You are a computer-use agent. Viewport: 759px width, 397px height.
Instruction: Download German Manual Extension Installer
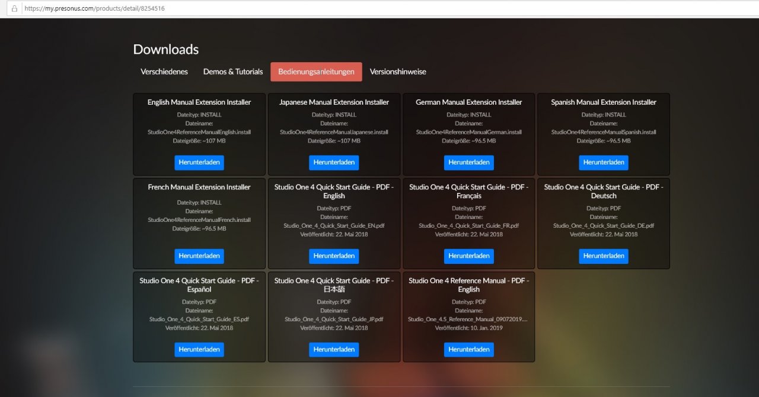coord(469,162)
